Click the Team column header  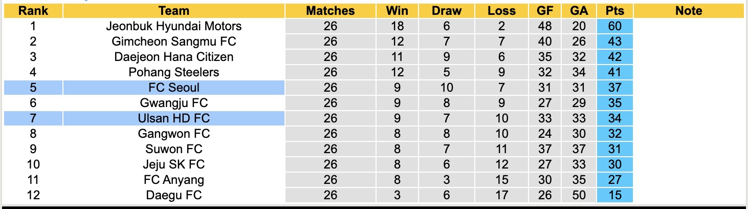point(174,11)
